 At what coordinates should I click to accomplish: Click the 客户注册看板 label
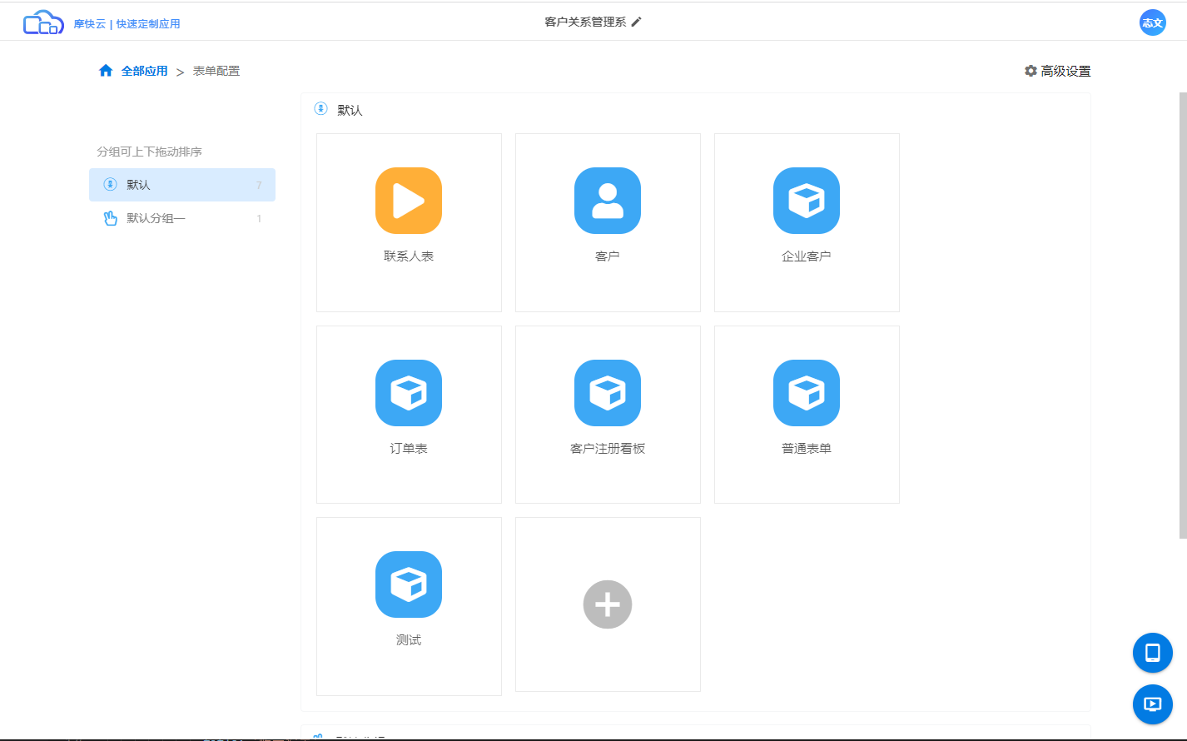click(x=608, y=449)
